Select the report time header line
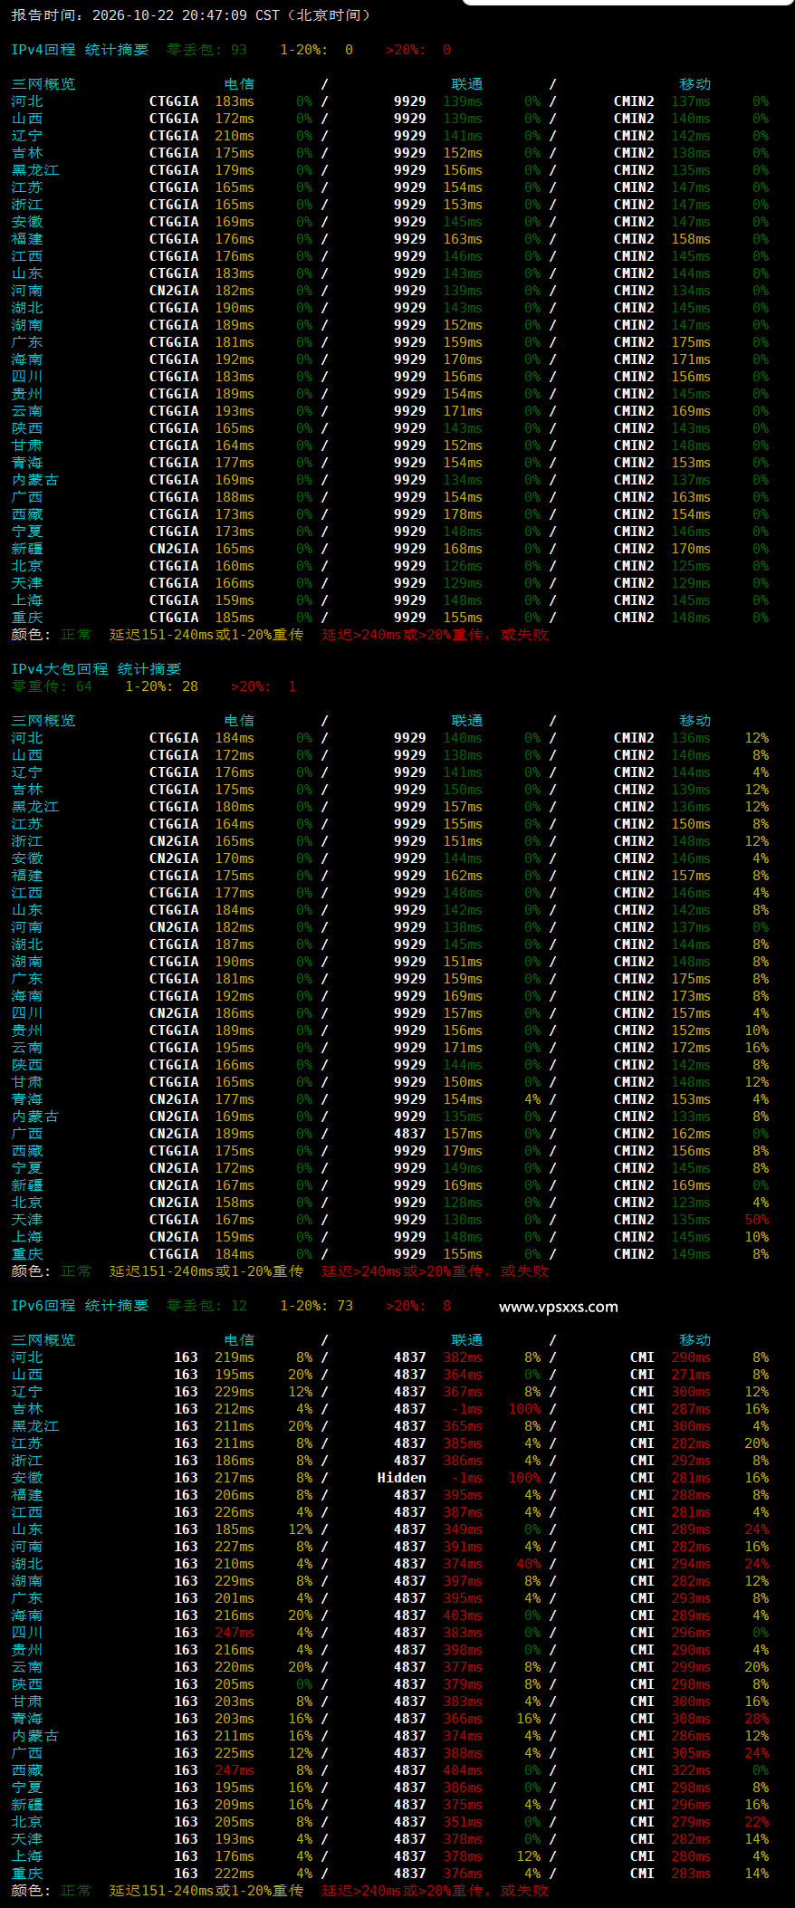This screenshot has height=1908, width=795. click(x=192, y=15)
